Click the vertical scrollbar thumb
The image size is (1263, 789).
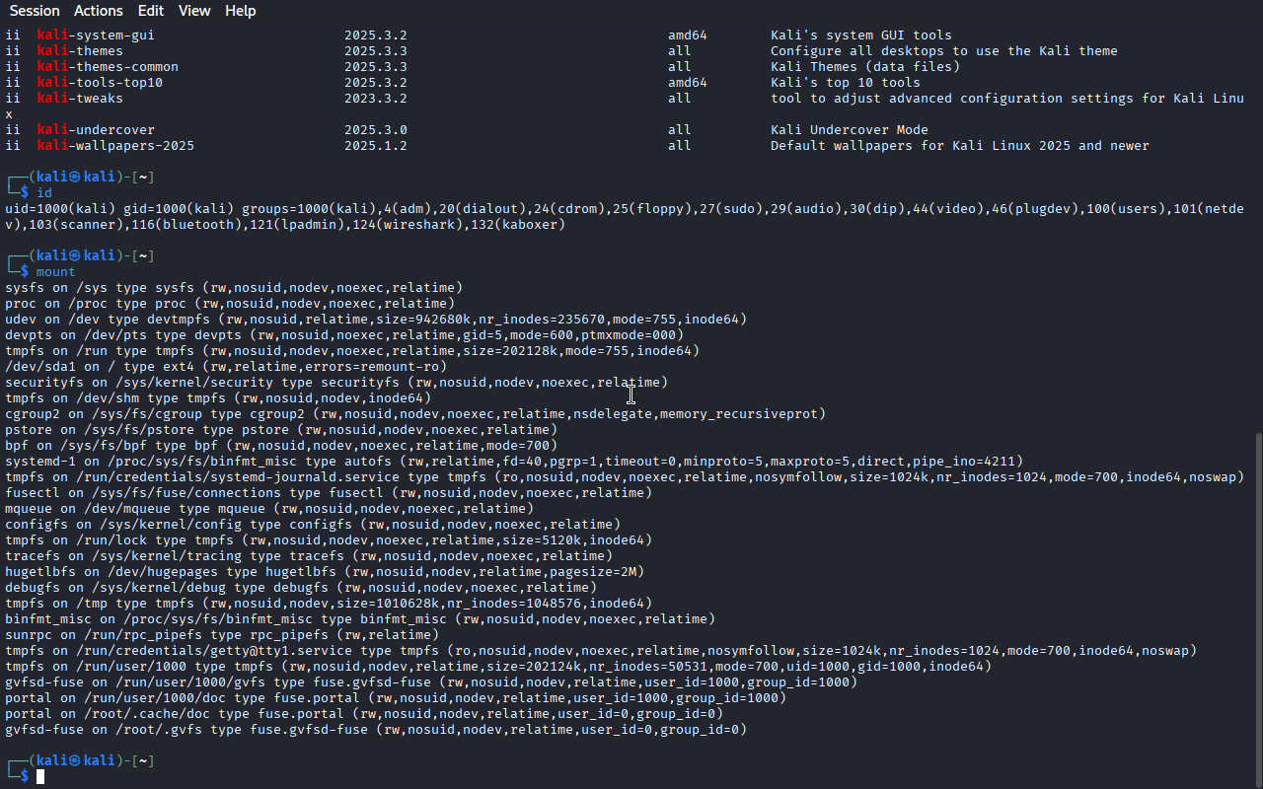click(x=1257, y=610)
